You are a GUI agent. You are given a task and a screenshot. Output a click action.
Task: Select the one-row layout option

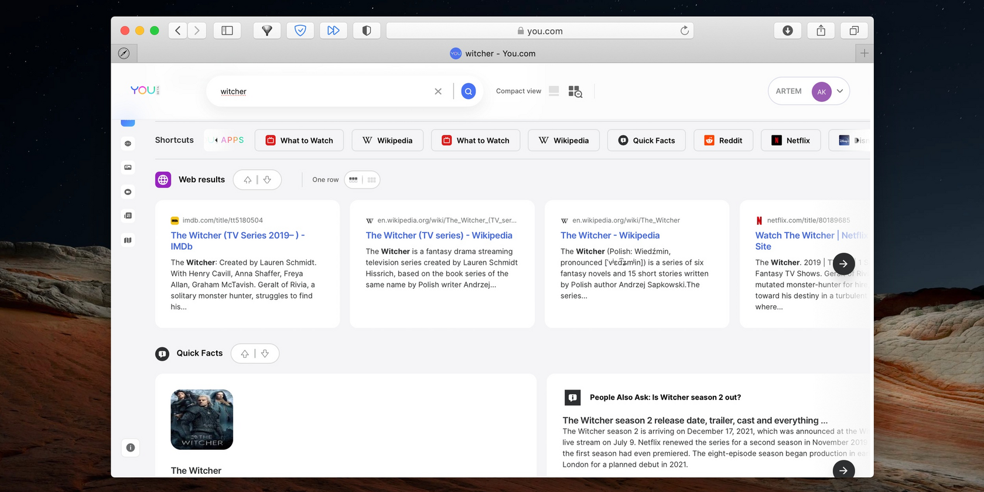click(x=353, y=180)
